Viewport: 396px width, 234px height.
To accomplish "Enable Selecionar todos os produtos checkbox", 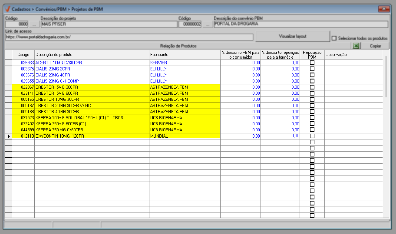I will click(334, 38).
